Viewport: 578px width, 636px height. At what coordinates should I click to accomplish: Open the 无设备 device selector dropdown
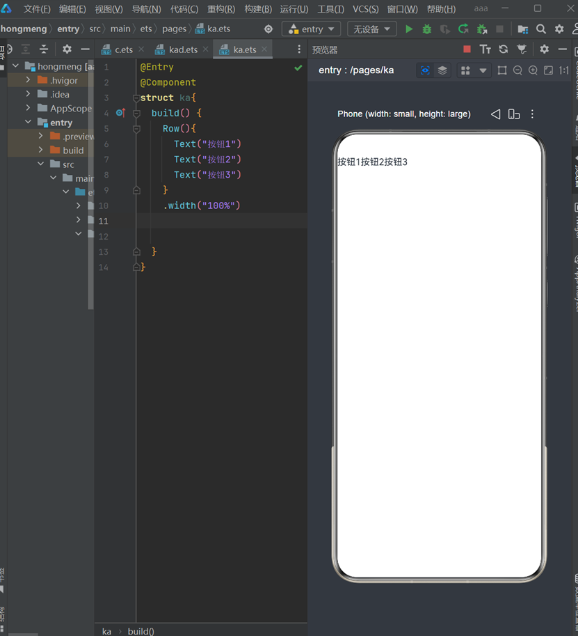372,29
